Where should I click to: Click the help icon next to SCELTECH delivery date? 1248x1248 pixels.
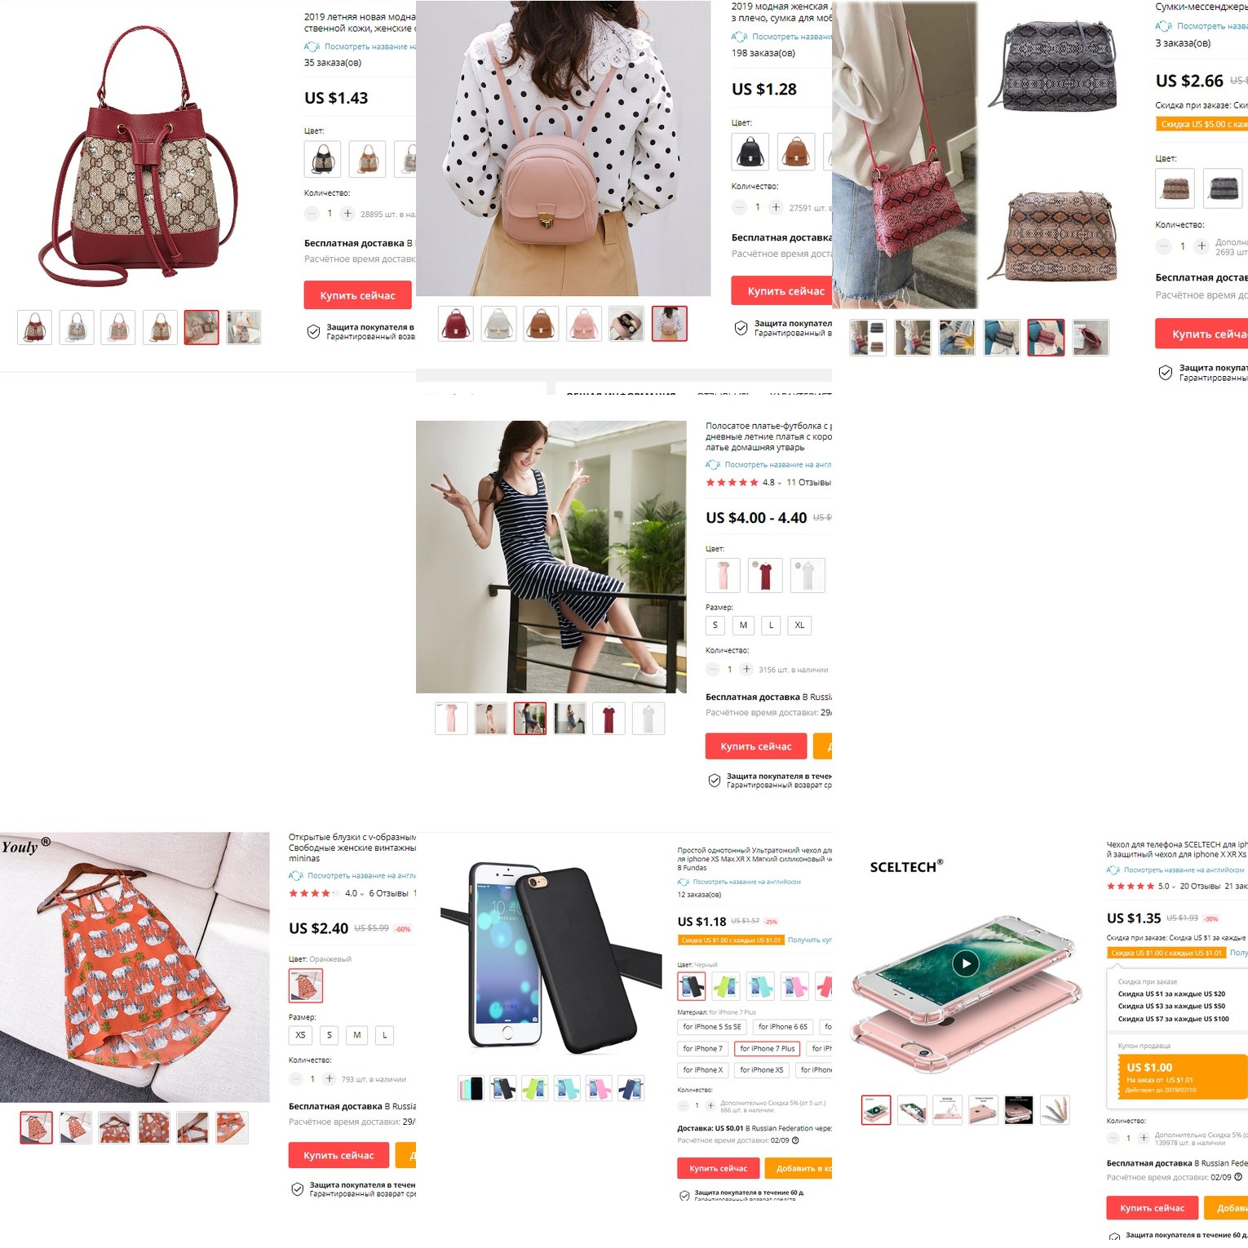tap(1238, 1177)
